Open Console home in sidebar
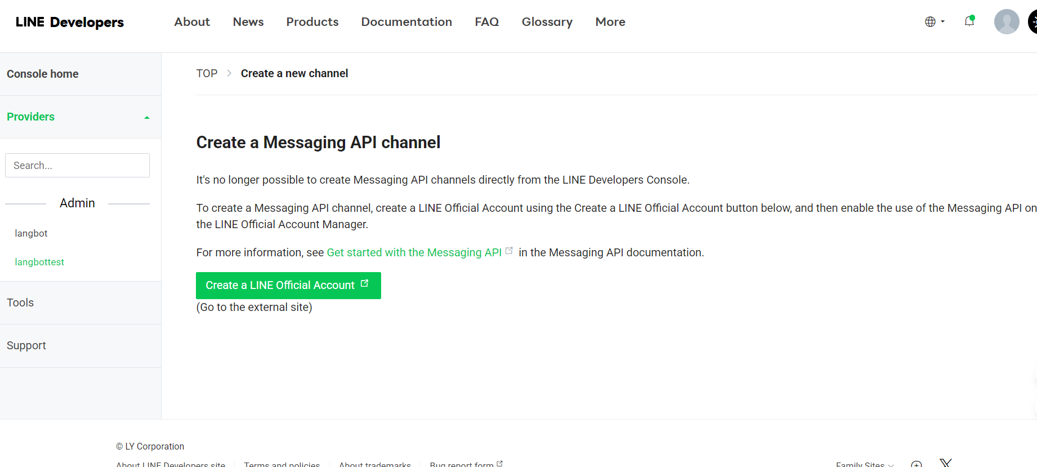The height and width of the screenshot is (467, 1037). [43, 74]
